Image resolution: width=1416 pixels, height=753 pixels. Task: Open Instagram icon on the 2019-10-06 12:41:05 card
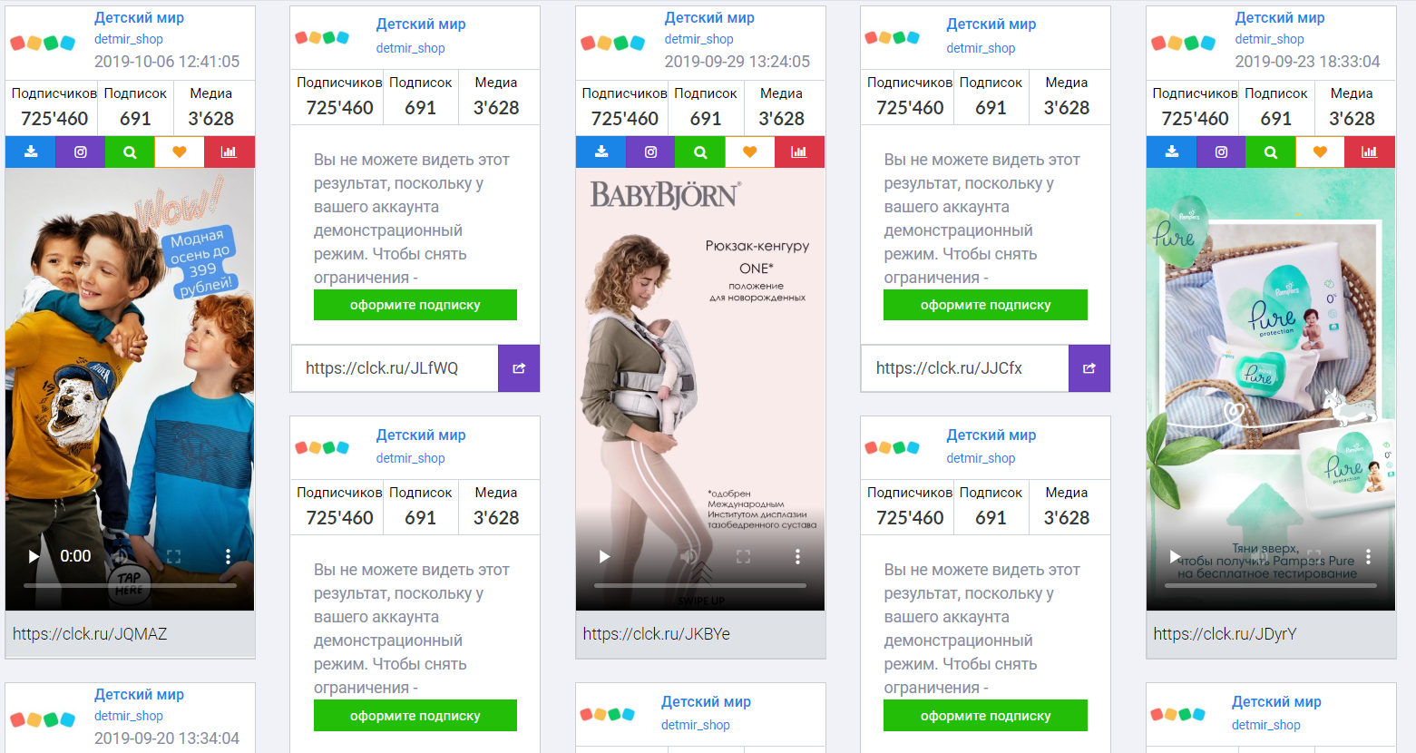pos(81,152)
